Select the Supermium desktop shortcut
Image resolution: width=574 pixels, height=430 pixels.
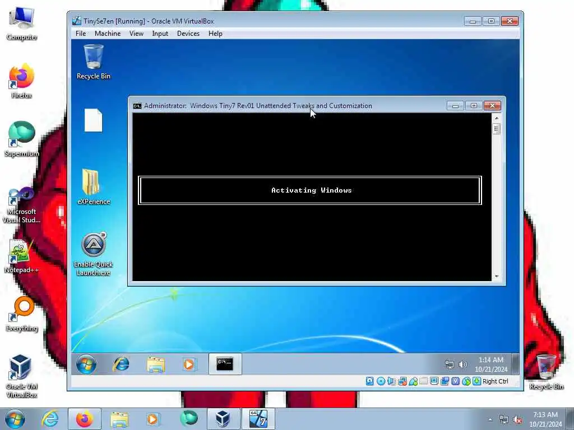22,139
